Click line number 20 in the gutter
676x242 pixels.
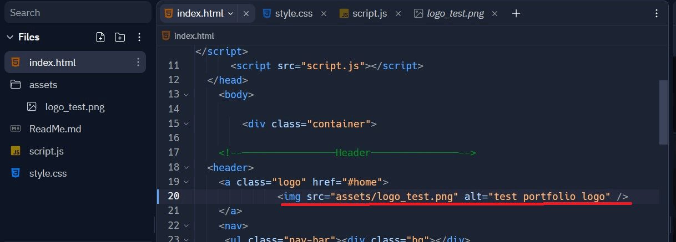(x=173, y=196)
